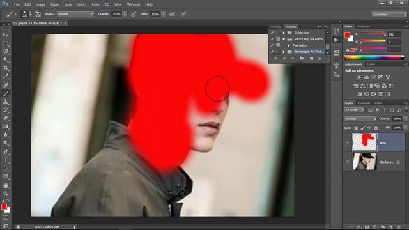Delete action trash icon
409x230 pixels.
[320, 58]
